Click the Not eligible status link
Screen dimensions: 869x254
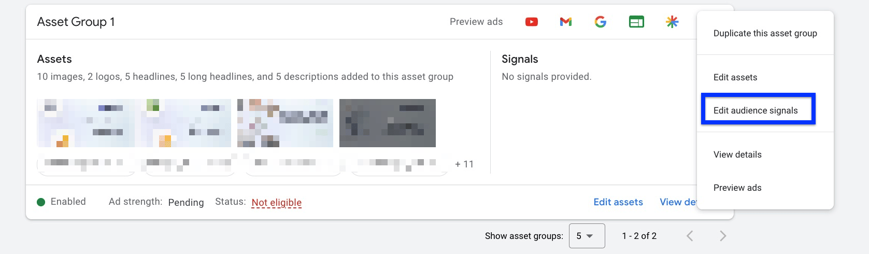pyautogui.click(x=277, y=202)
